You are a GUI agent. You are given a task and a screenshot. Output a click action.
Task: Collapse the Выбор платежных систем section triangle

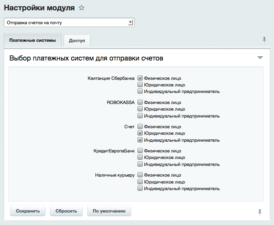pos(260,58)
